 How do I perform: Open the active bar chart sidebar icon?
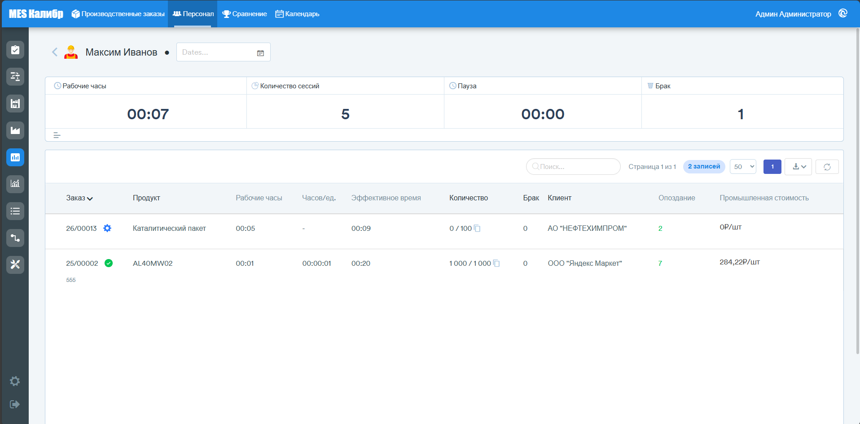15,157
